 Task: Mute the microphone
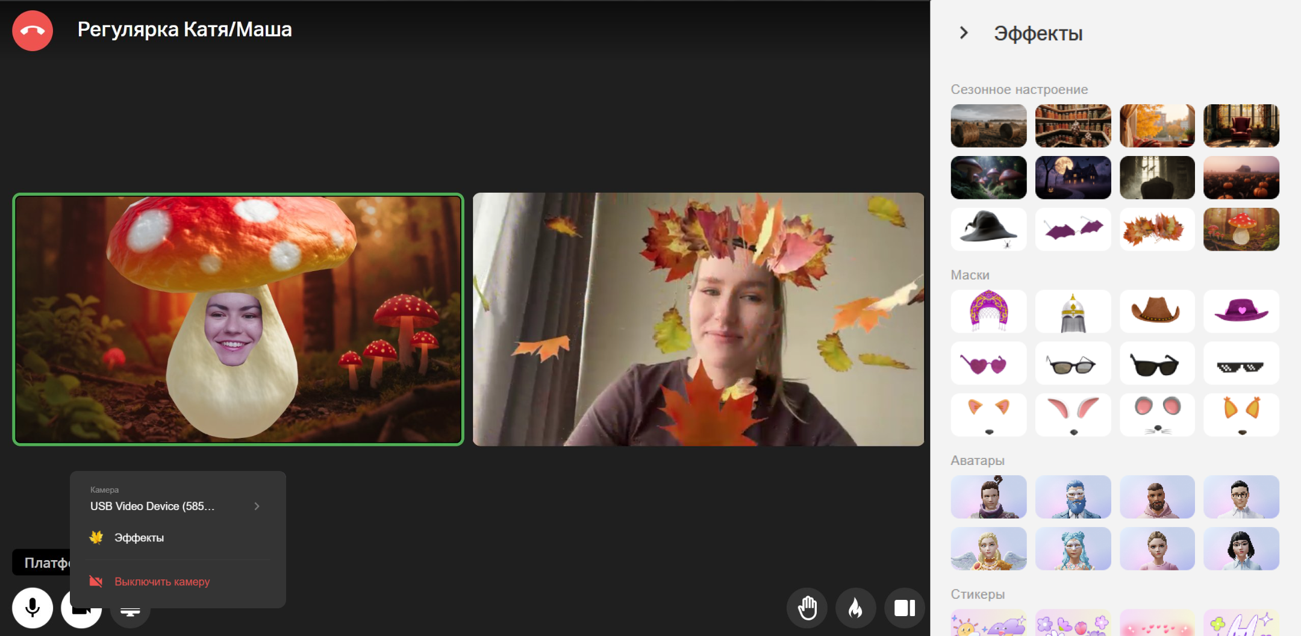click(33, 608)
